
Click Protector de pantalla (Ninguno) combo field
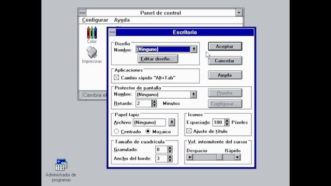tap(163, 95)
